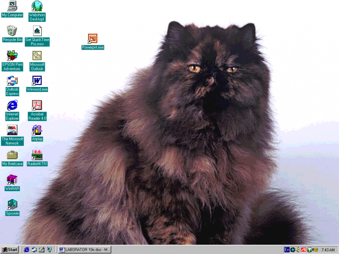Click the Powerpnt.exe label text
The image size is (339, 254).
click(93, 47)
